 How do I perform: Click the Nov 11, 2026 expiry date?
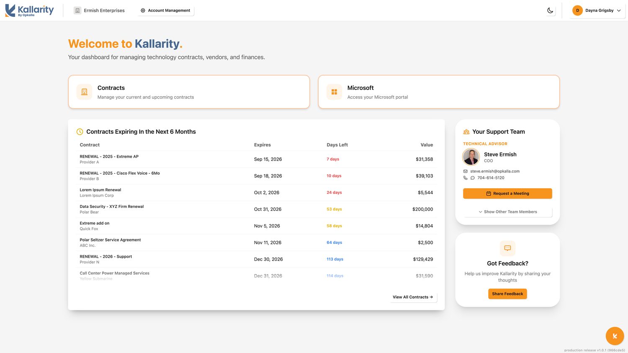[268, 243]
